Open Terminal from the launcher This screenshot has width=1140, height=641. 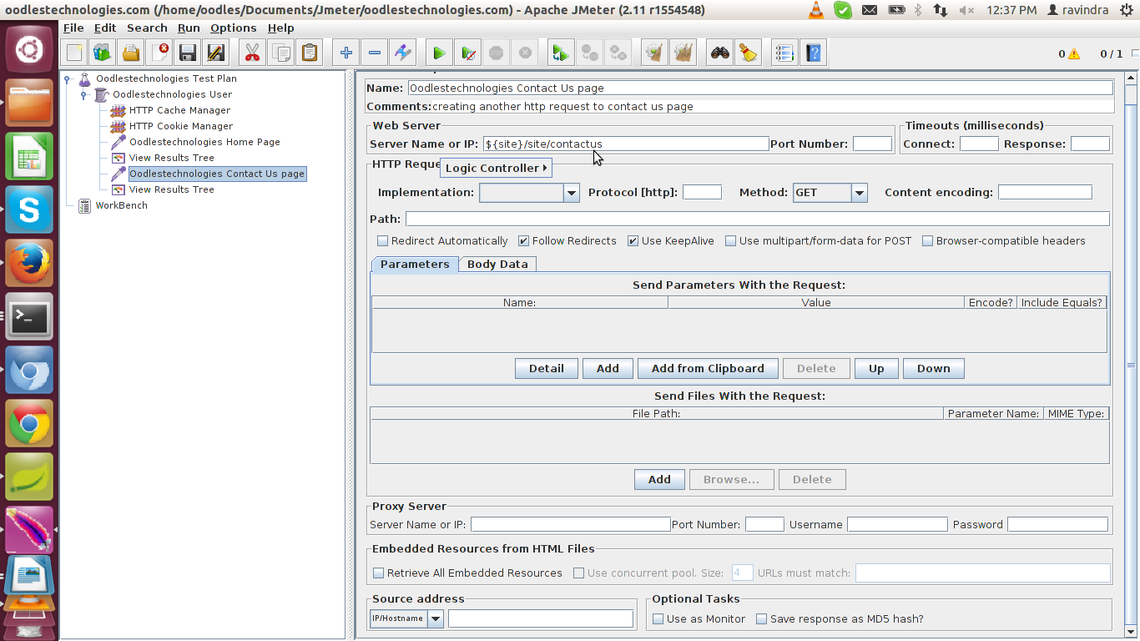(x=29, y=316)
